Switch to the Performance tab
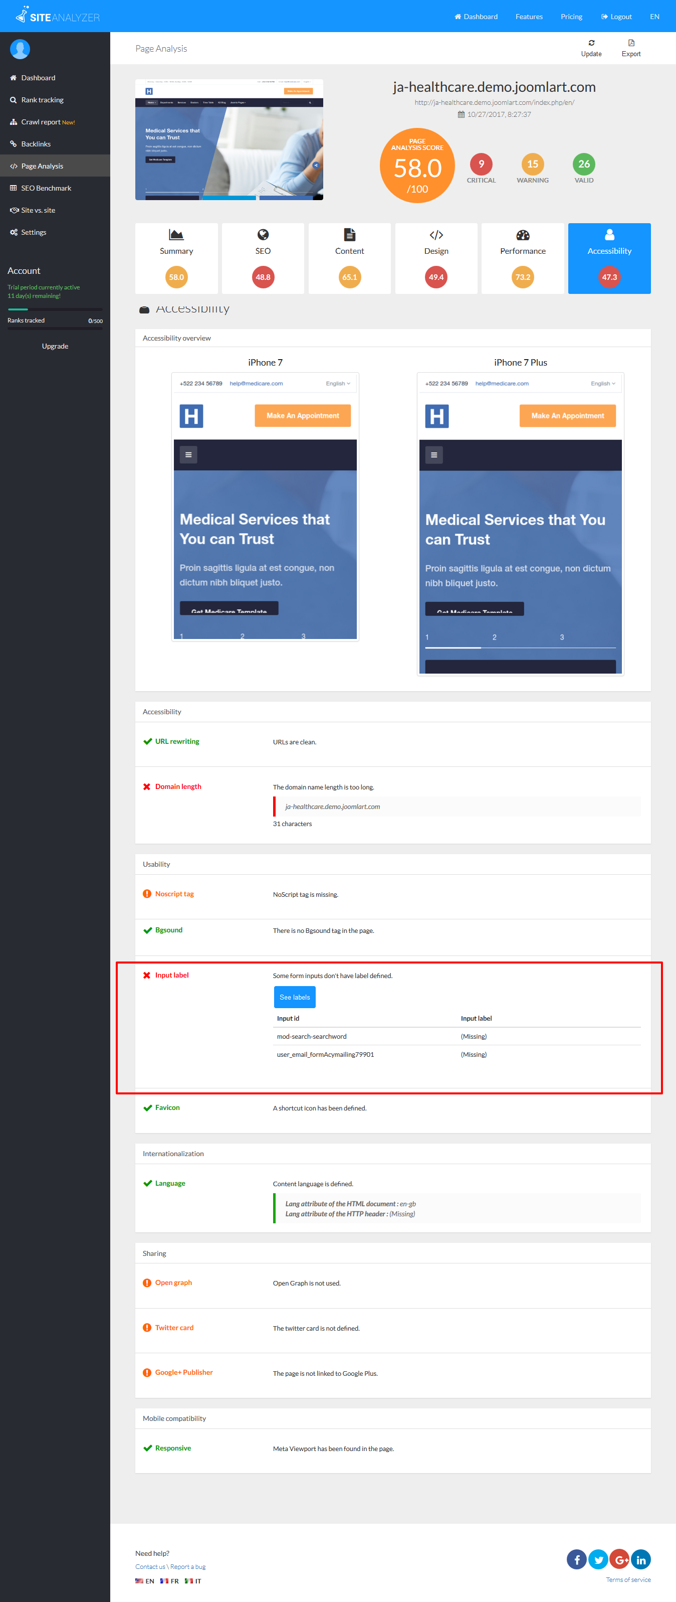 click(523, 258)
